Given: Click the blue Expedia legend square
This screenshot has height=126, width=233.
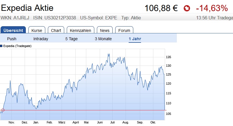Looking at the screenshot, I should point(1,46).
